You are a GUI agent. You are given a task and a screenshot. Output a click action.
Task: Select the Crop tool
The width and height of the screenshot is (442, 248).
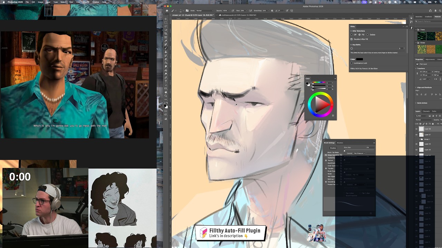pos(166,34)
